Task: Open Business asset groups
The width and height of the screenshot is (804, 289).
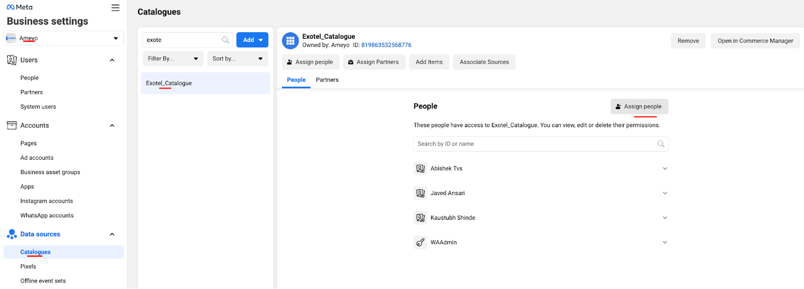Action: tap(50, 172)
